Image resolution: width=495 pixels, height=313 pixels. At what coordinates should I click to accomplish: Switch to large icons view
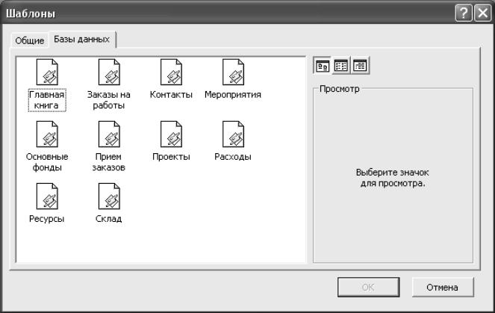(323, 66)
